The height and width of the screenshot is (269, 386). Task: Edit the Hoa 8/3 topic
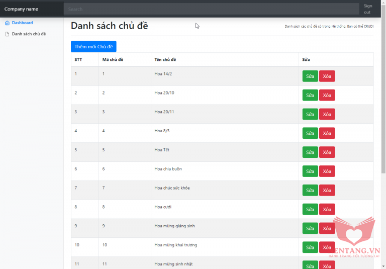point(310,133)
